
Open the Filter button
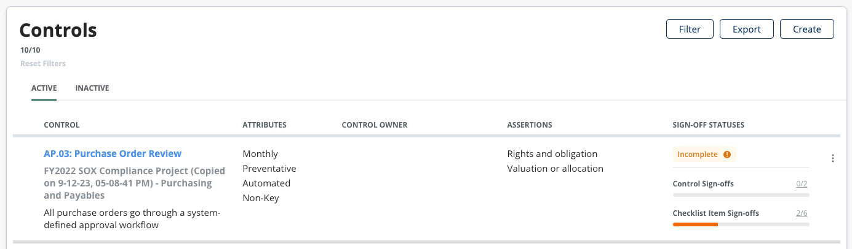point(690,29)
